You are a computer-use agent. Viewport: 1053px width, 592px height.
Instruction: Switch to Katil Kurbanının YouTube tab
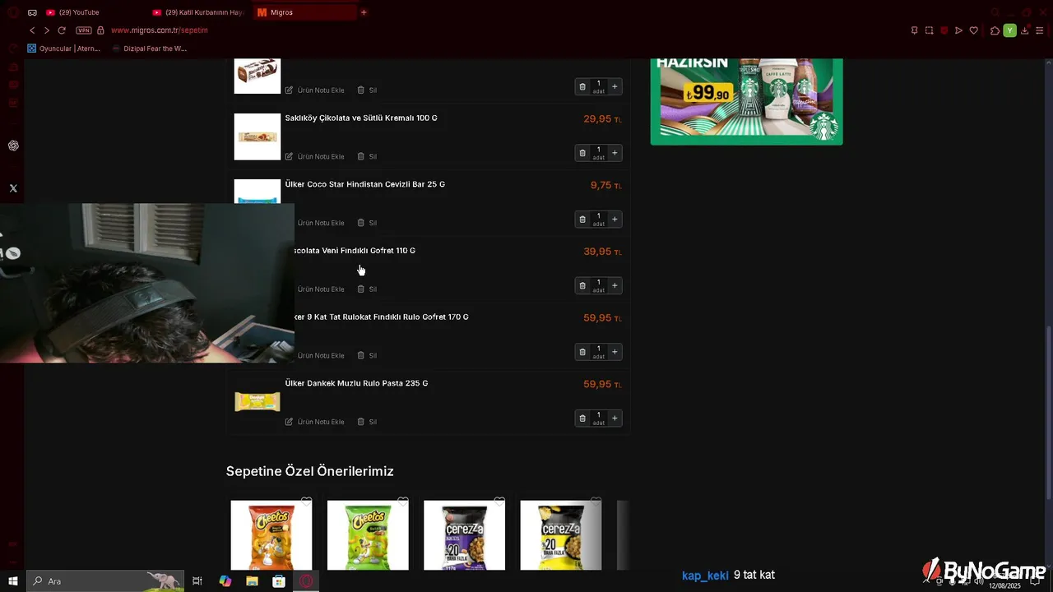point(197,12)
